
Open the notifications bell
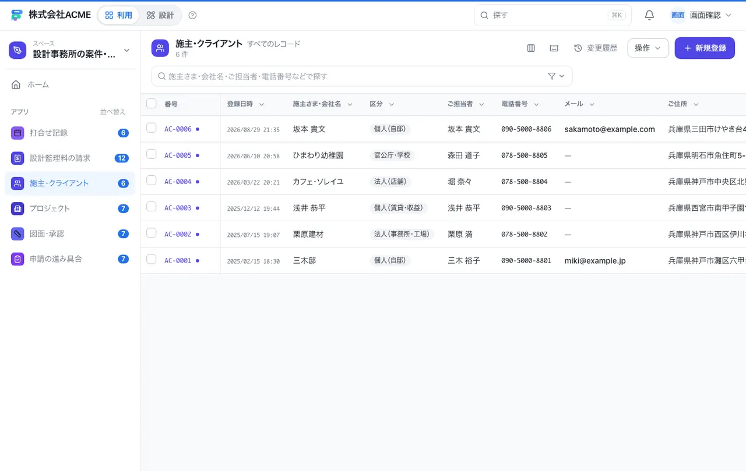pyautogui.click(x=649, y=15)
